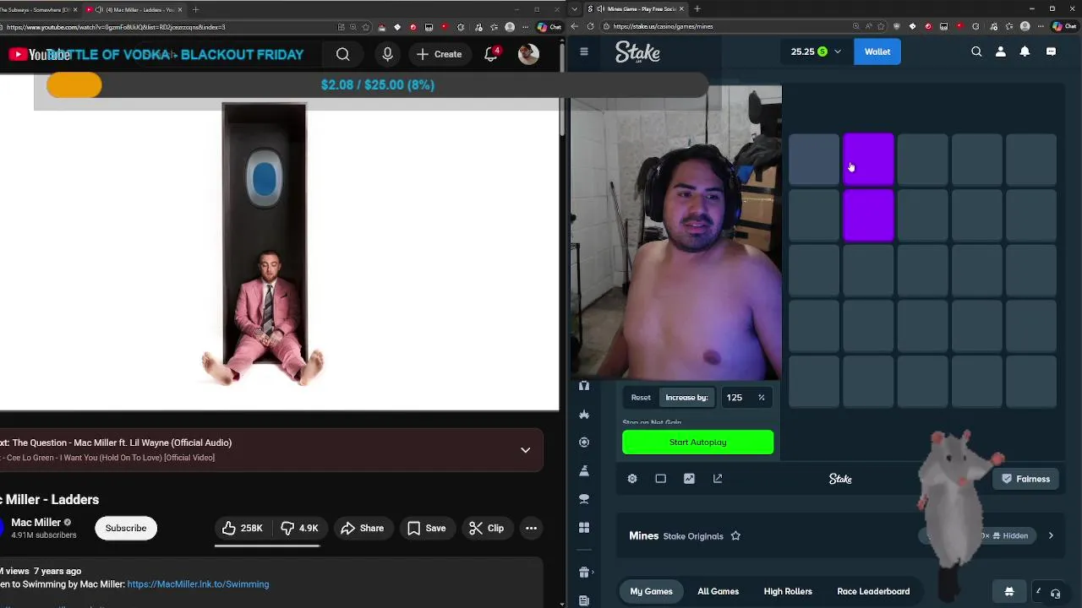The height and width of the screenshot is (608, 1082).
Task: Switch to Mac Miller Ladders browser tab
Action: point(135,9)
